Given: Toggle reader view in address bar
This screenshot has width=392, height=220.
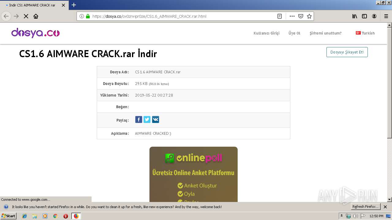Looking at the screenshot, I should [x=280, y=16].
